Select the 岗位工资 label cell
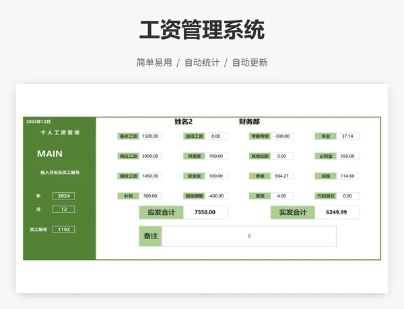The height and width of the screenshot is (309, 404). click(x=129, y=156)
